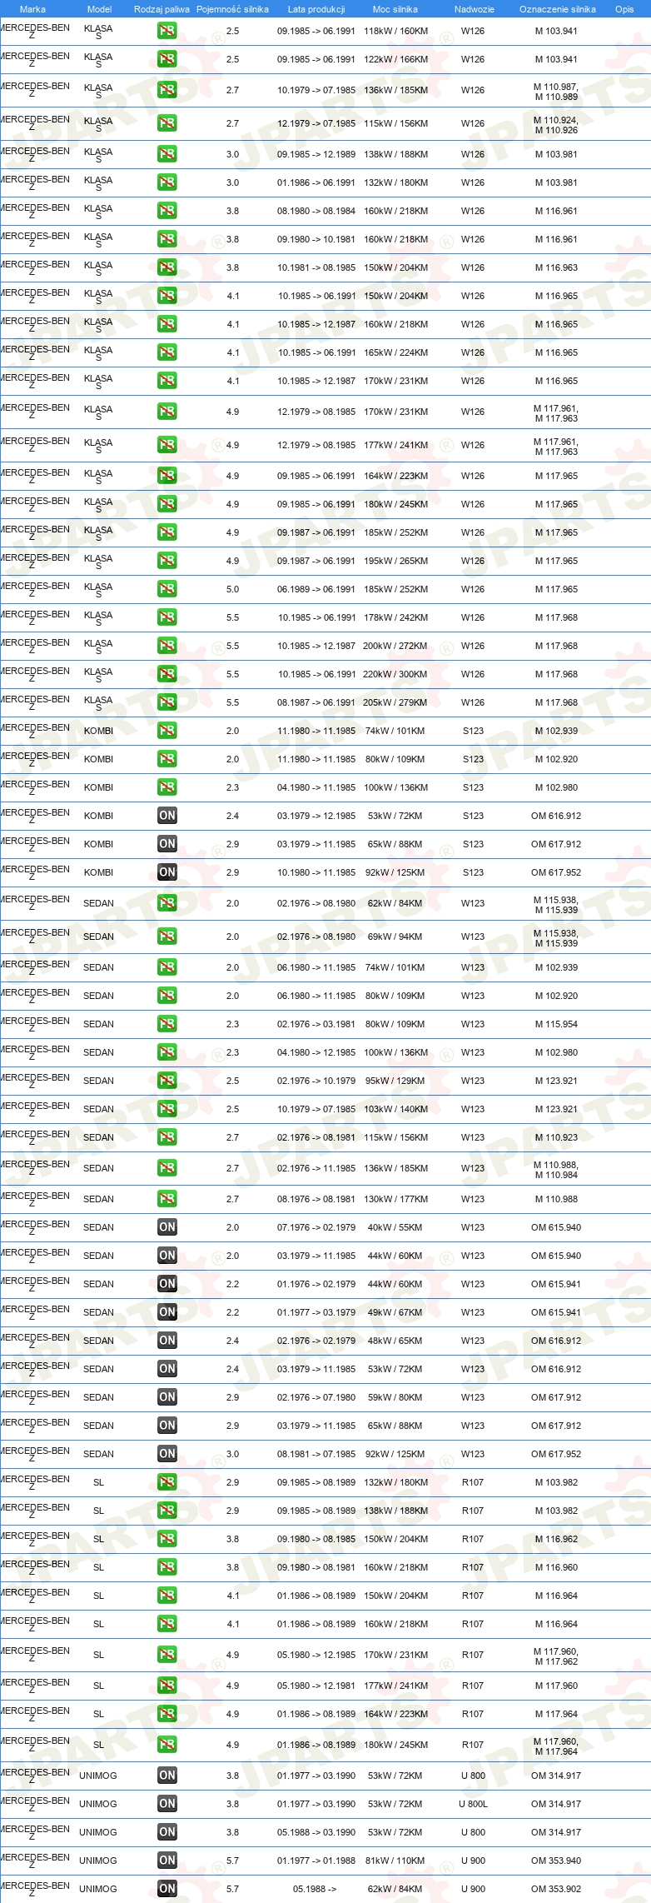Click the power cell 177kW / 241KM in the SL row
The image size is (651, 1903).
(x=395, y=1686)
